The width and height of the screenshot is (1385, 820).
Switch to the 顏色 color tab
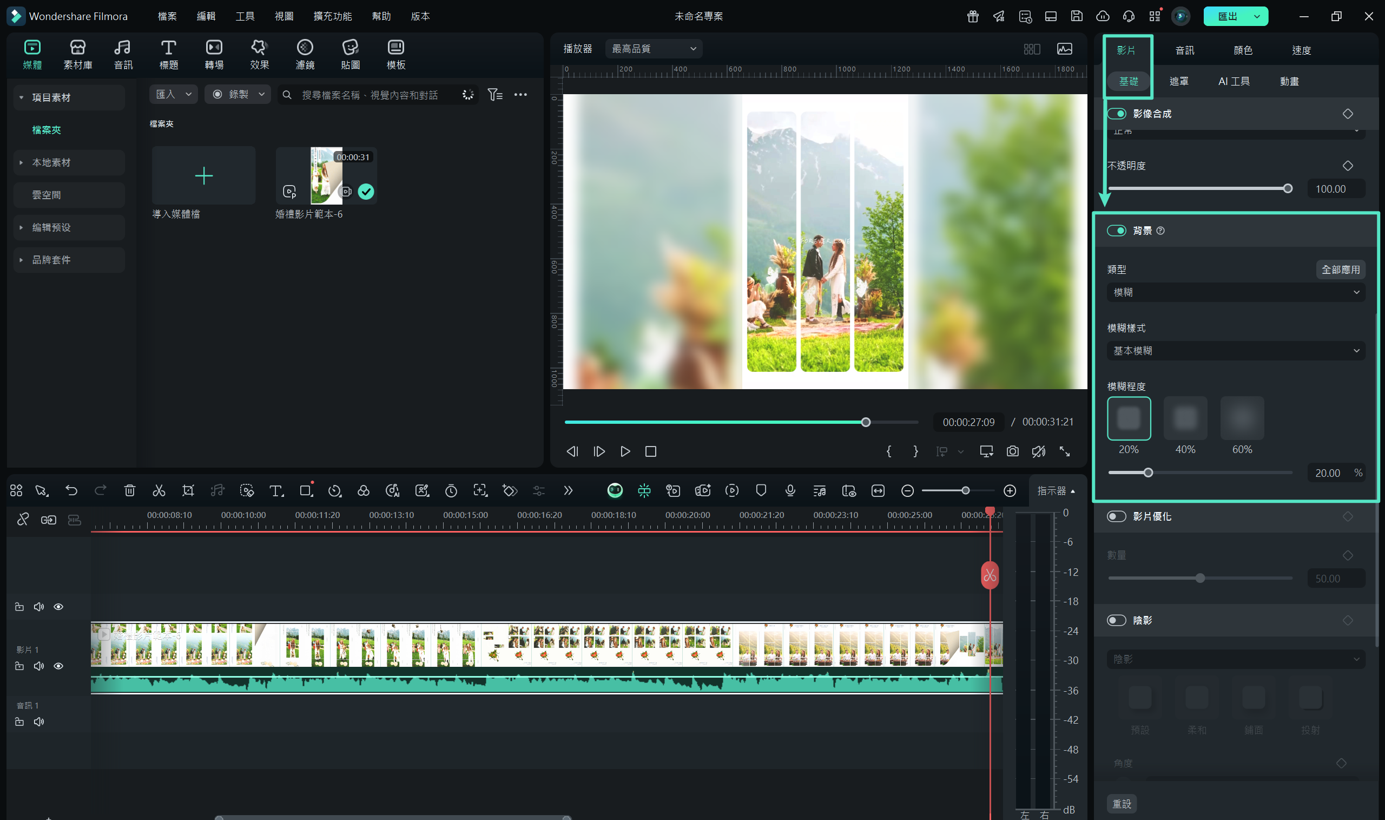(1243, 50)
